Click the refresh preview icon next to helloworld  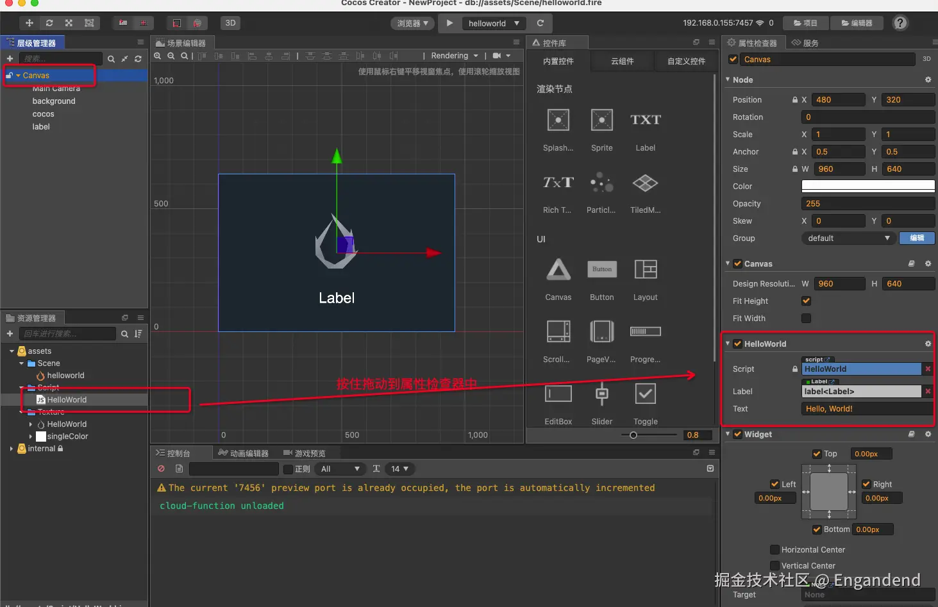[540, 23]
